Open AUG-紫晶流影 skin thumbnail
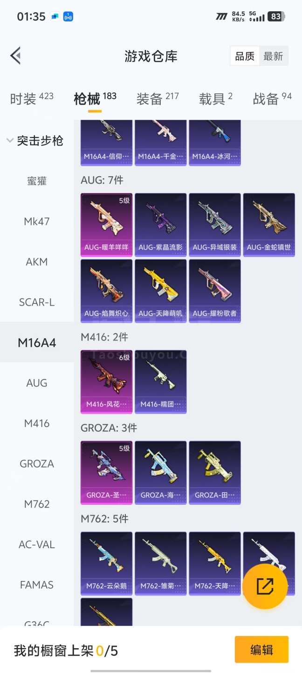The image size is (302, 673). (x=161, y=225)
